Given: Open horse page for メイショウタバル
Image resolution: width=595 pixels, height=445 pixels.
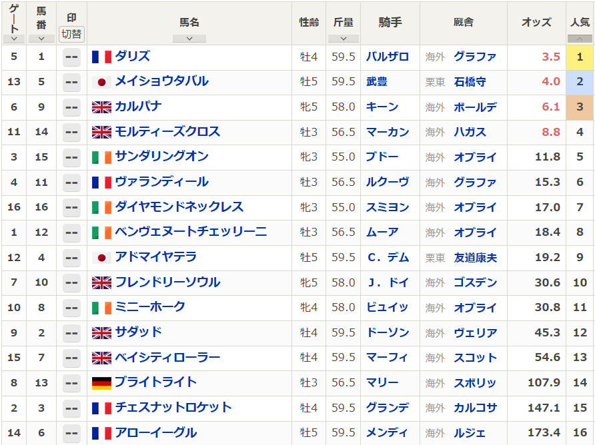Looking at the screenshot, I should click(x=161, y=81).
